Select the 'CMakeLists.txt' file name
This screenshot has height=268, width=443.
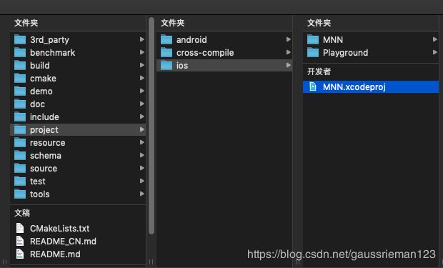click(x=59, y=229)
